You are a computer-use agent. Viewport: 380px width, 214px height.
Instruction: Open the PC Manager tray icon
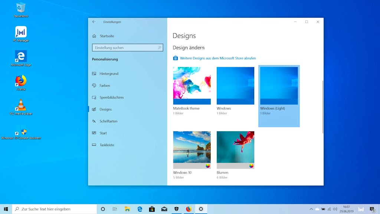tap(361, 209)
